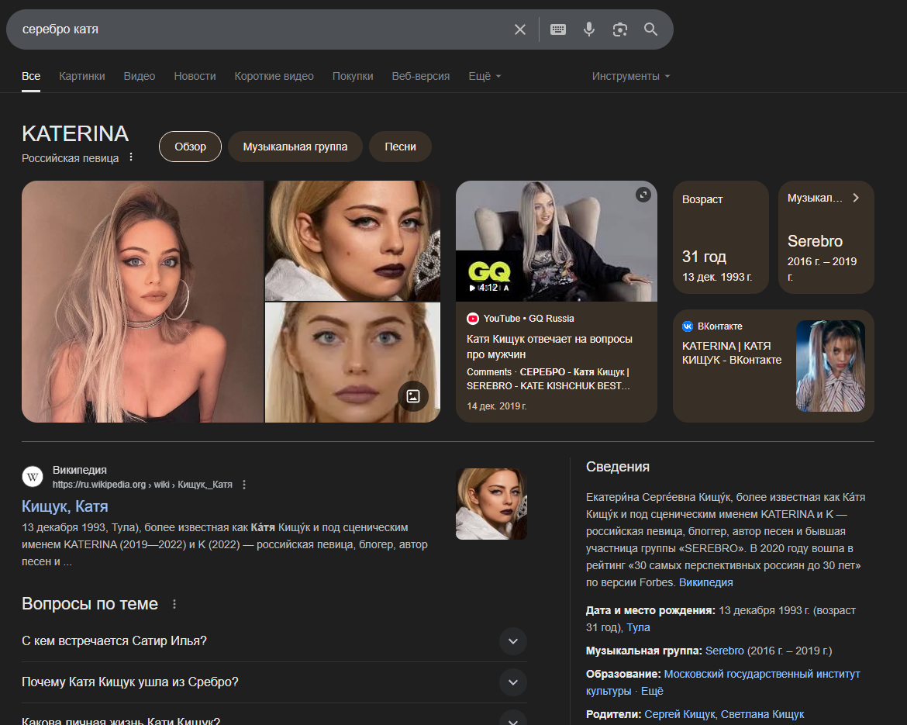Screen dimensions: 907x725
Task: Select the Песни chip
Action: click(400, 147)
